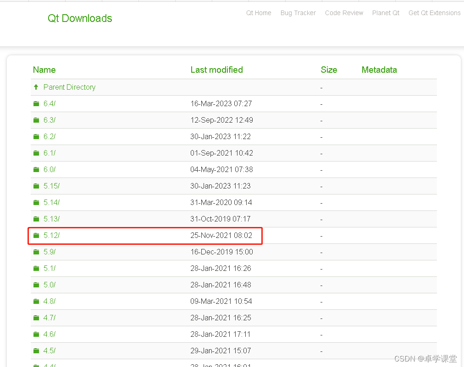Click the folder icon beside 6.4/
Screen dimensions: 464x367
click(36, 103)
